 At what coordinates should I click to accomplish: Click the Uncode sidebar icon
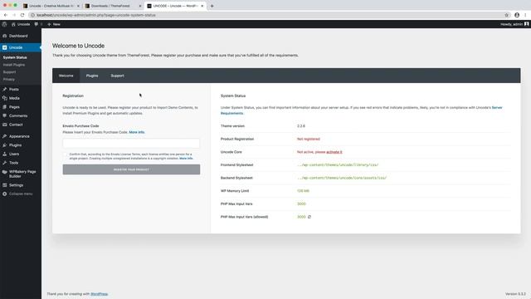pyautogui.click(x=5, y=47)
